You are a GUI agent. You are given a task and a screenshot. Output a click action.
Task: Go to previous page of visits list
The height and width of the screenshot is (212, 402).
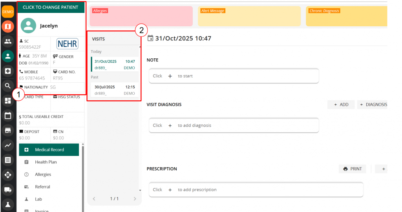tap(94, 199)
